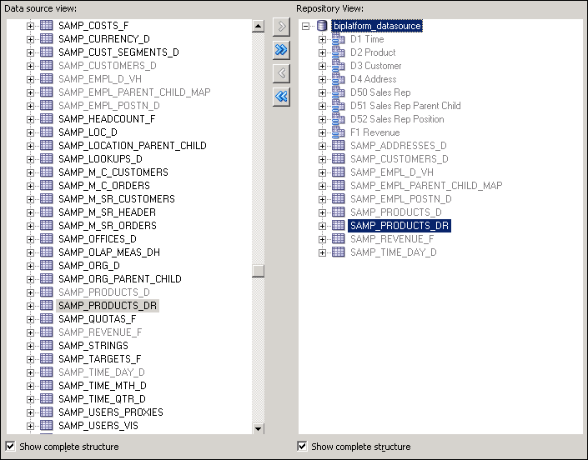588x460 pixels.
Task: Click table icon of SAMP_QUOTAS_F
Action: coord(47,319)
